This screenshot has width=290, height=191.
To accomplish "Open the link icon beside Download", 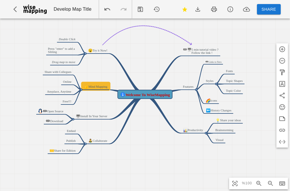I will (x=48, y=121).
